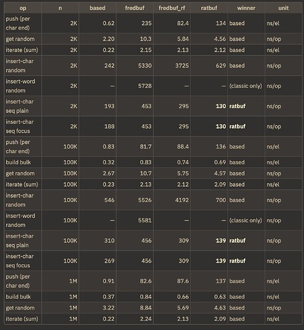This screenshot has height=330, width=304.
Task: Click the 5581 fredbuf value at 100K
Action: [145, 220]
